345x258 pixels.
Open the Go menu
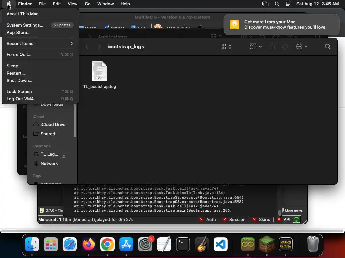click(88, 4)
